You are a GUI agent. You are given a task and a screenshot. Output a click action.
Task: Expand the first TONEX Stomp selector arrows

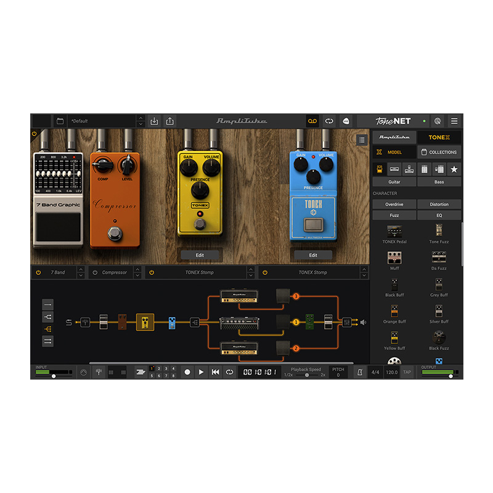point(250,272)
